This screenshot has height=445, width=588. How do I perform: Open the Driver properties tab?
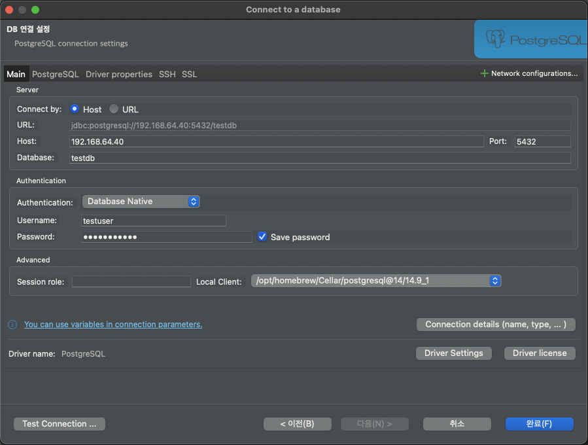pos(119,75)
